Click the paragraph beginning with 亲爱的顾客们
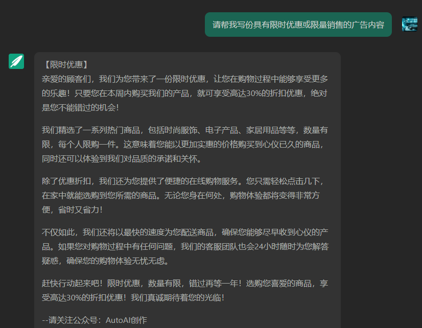Image resolution: width=422 pixels, height=328 pixels. tap(184, 93)
